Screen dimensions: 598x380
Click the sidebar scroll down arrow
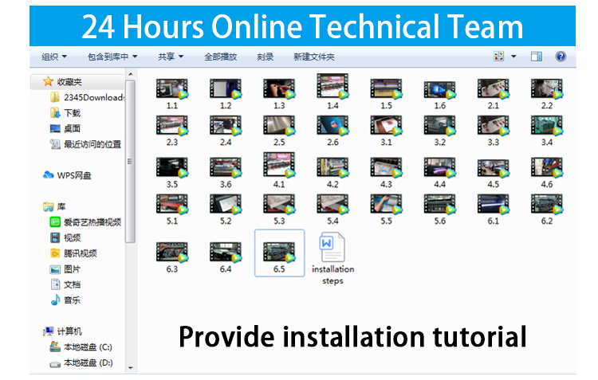point(132,367)
